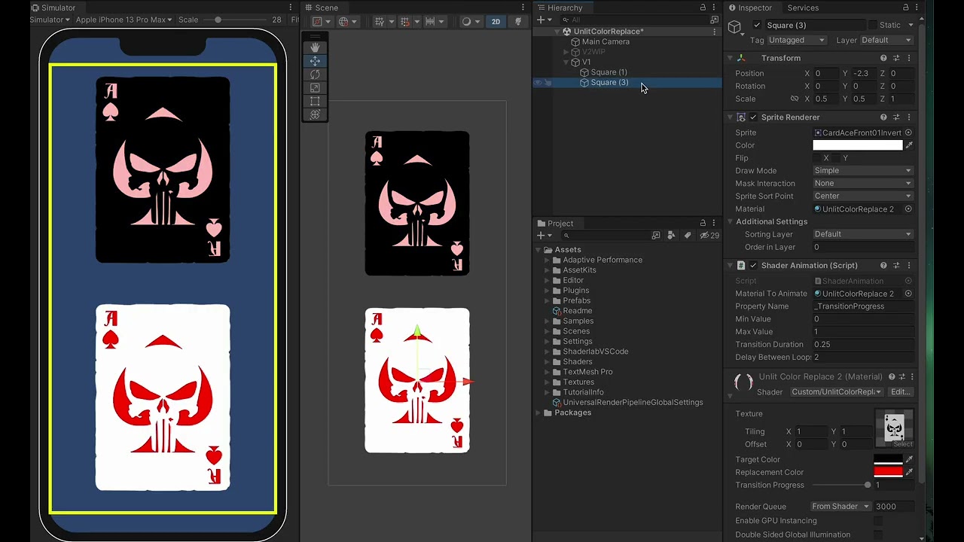Toggle hidden packages visibility showing 29
Viewport: 964px width, 542px height.
709,236
